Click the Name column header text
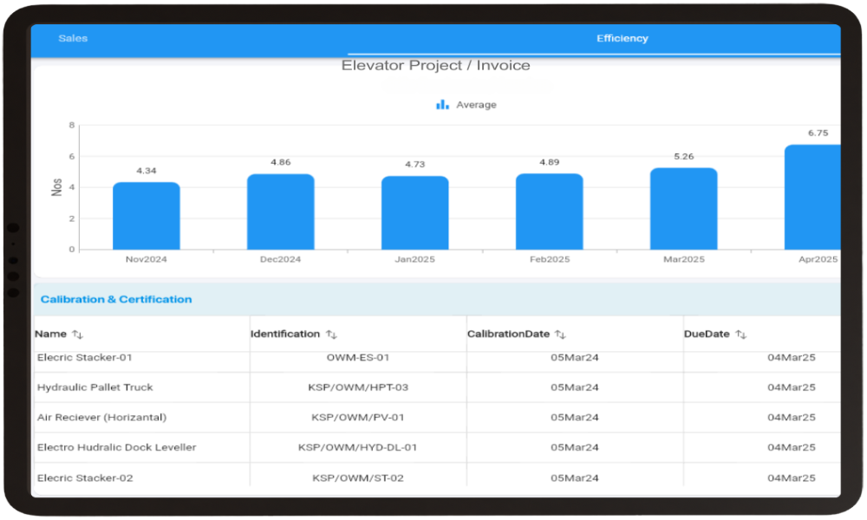Viewport: 867px width, 520px height. tap(50, 335)
